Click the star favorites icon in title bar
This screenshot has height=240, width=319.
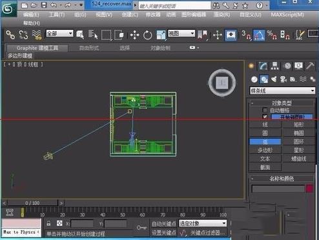(245, 5)
